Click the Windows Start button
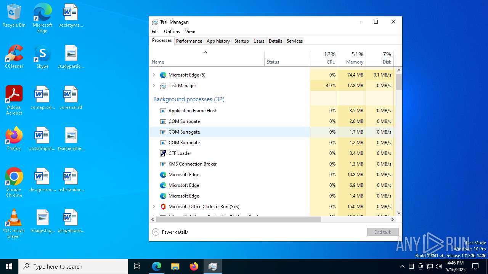 point(9,266)
